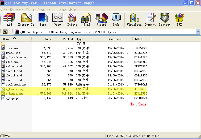
Task: Sort by Modified column header
Action: (x=119, y=39)
